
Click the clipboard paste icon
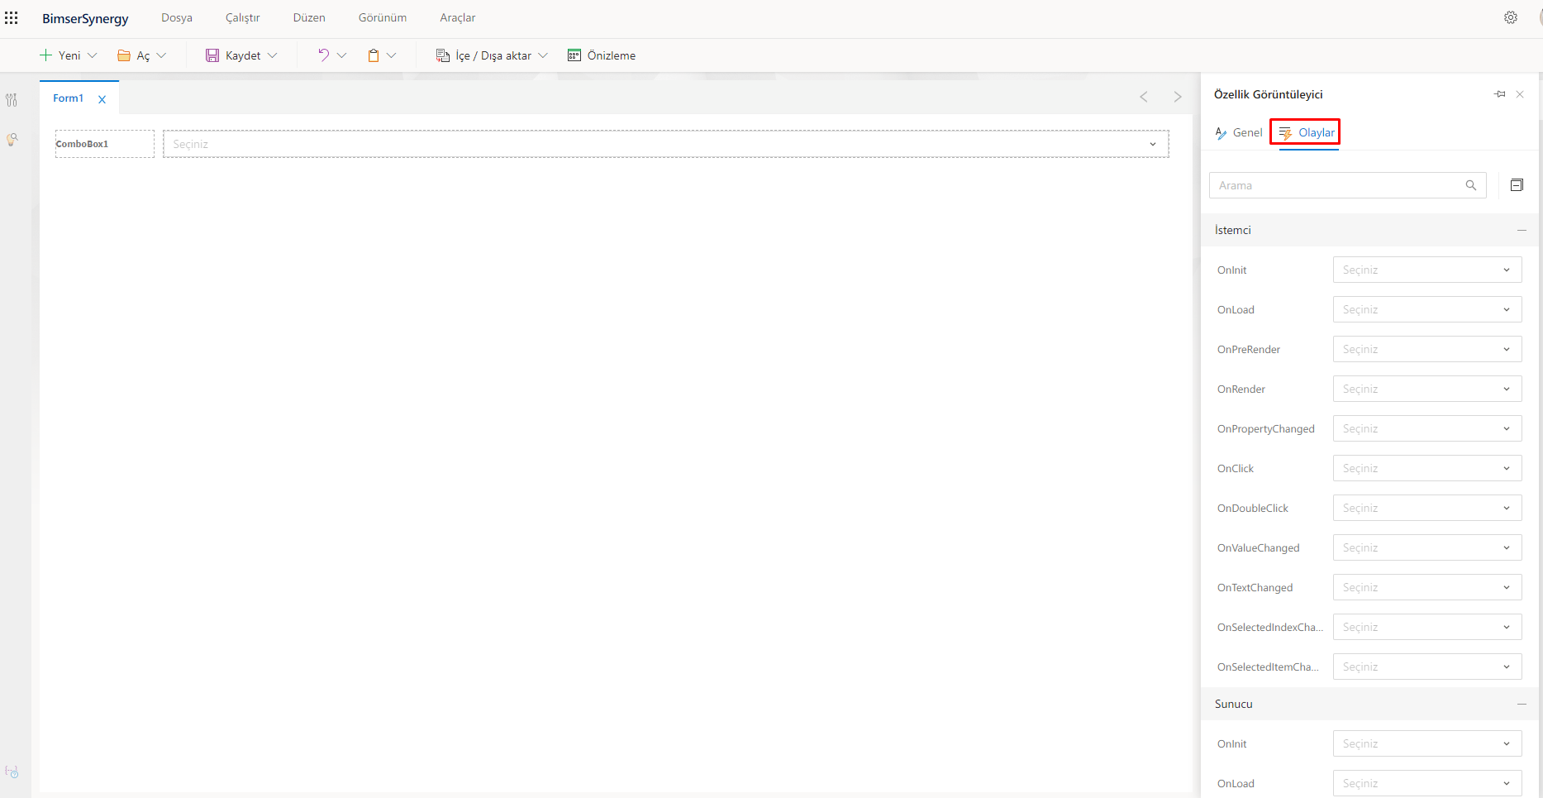374,55
